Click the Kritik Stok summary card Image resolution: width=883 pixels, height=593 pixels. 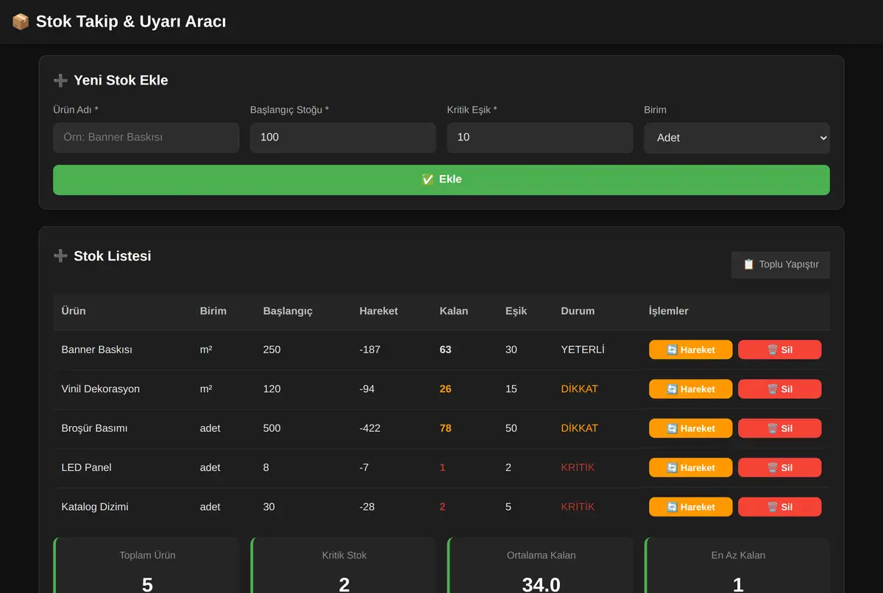[344, 565]
